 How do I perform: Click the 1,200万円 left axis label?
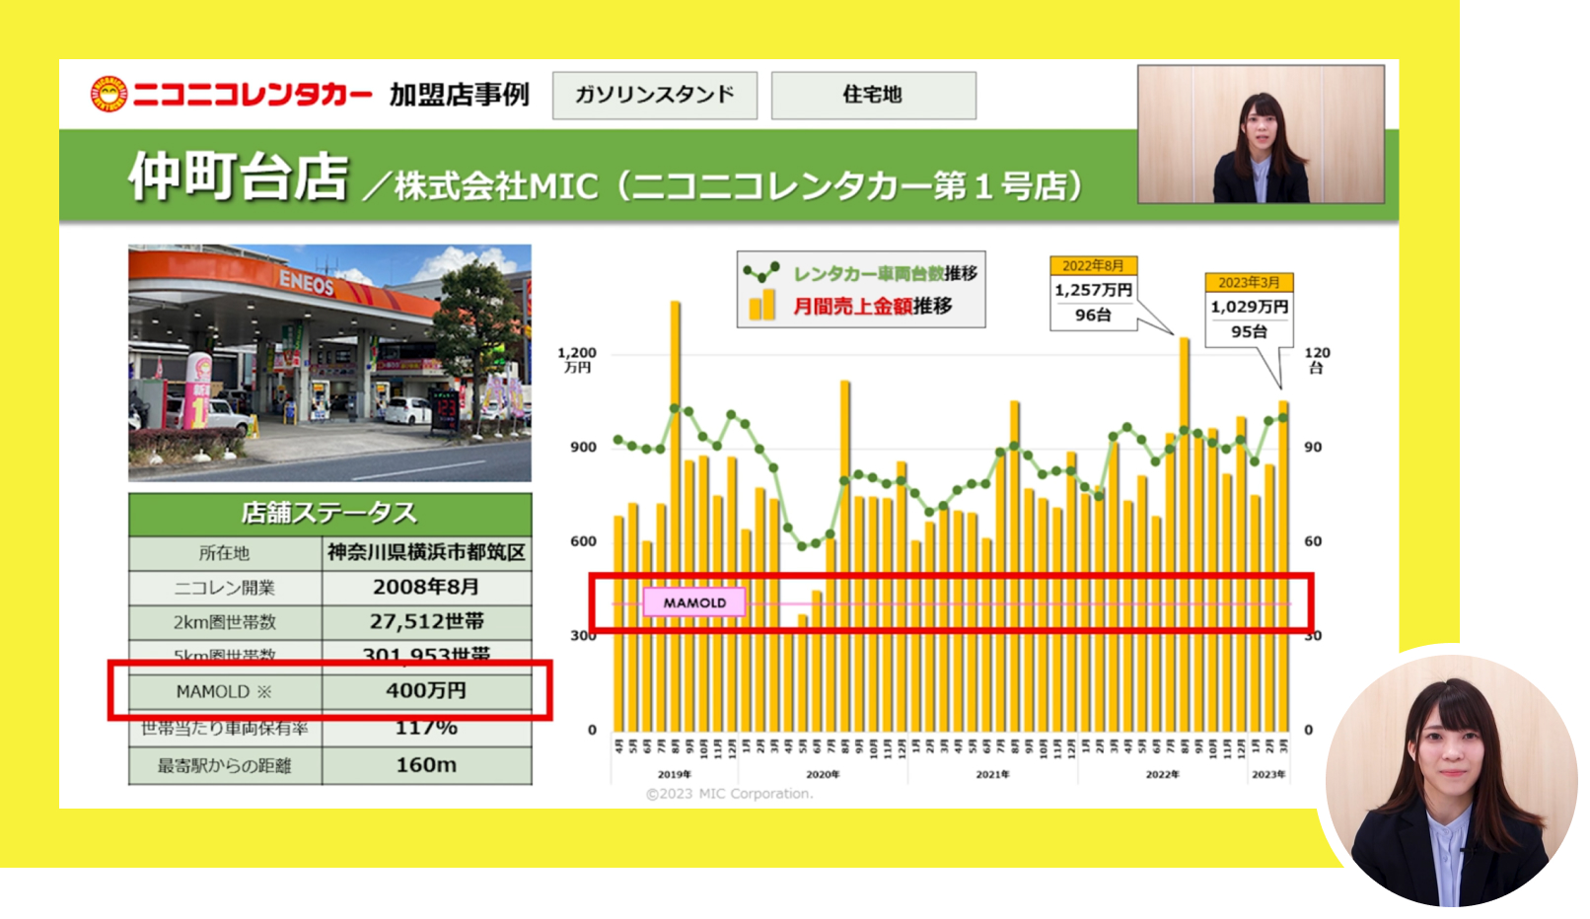pyautogui.click(x=577, y=360)
